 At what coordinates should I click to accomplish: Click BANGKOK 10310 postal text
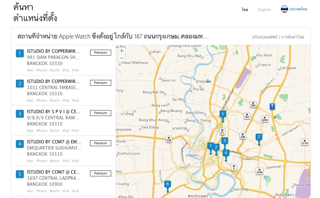point(45,124)
